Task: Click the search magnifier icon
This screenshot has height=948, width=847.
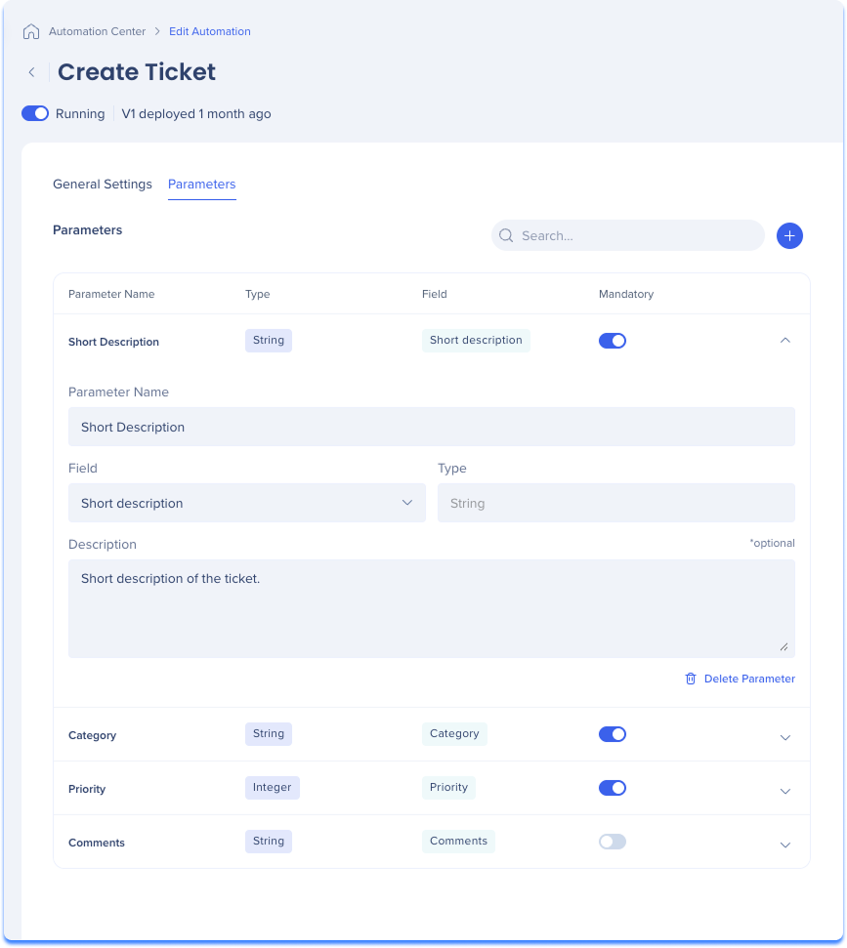Action: (x=506, y=236)
